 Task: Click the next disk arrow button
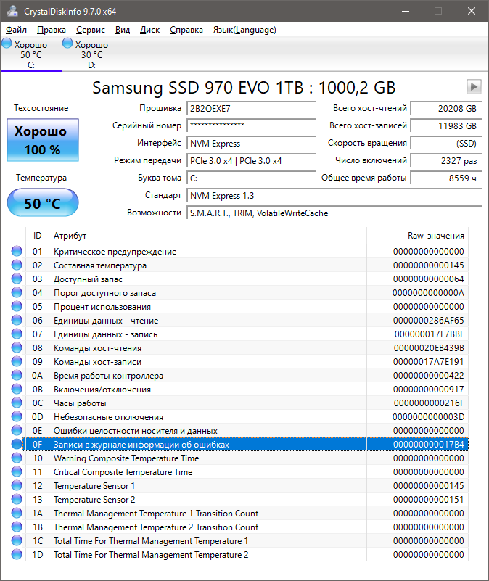pos(474,87)
